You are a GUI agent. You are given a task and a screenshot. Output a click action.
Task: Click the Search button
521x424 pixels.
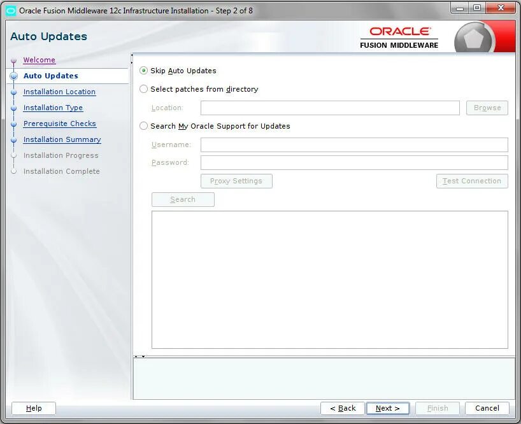[183, 199]
